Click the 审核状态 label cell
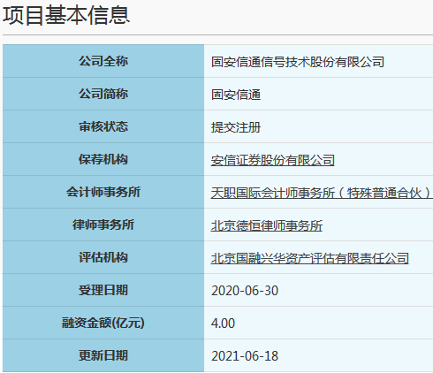Screen dimensions: 433x373 click(x=103, y=126)
